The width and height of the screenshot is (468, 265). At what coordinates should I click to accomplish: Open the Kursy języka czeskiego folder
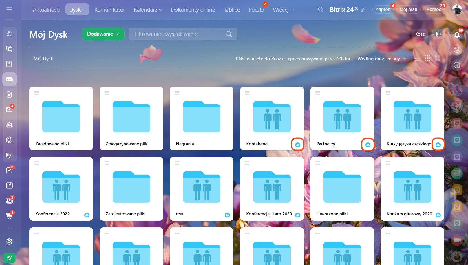412,118
